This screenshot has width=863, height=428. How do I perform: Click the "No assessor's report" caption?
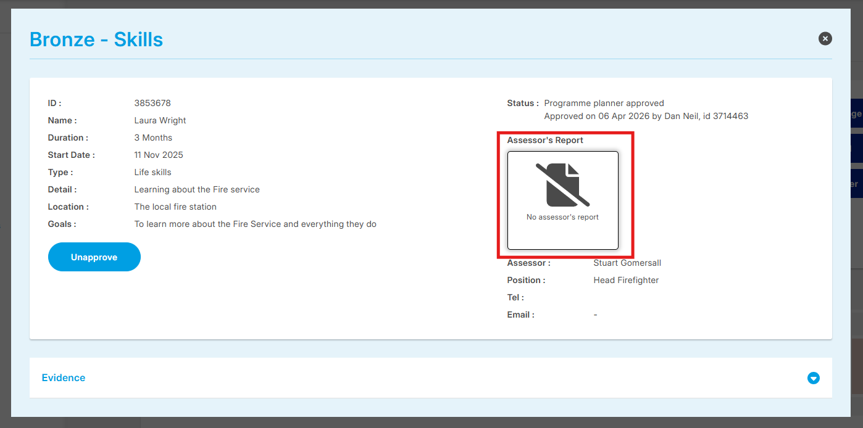coord(562,217)
